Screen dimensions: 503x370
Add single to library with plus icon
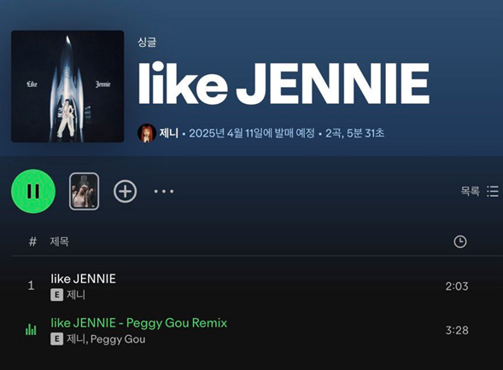pos(125,191)
